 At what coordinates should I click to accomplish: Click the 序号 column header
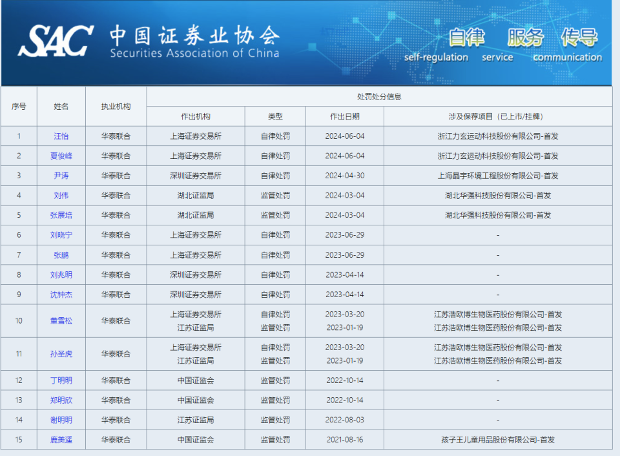point(19,107)
